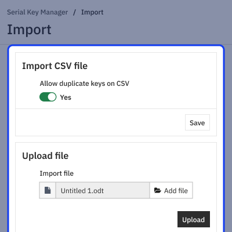Click the large Import page title
Viewport: 232px width, 232px height.
[x=29, y=30]
